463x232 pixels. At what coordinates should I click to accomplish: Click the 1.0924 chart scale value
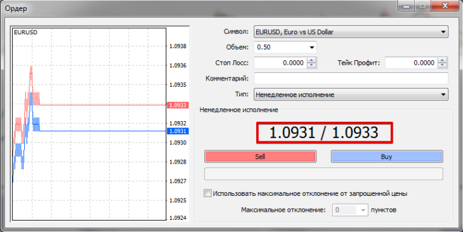(178, 218)
